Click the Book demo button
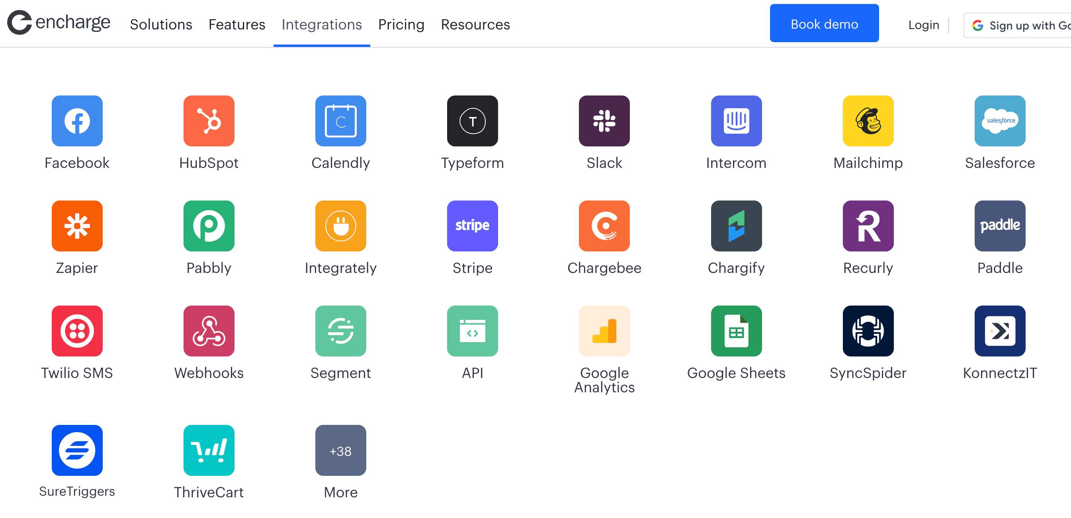Image resolution: width=1071 pixels, height=518 pixels. coord(824,23)
